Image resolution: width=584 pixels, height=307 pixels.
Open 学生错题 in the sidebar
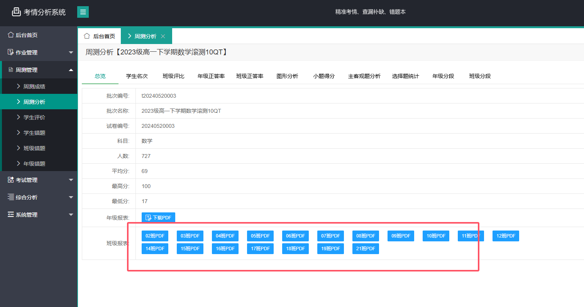point(39,132)
